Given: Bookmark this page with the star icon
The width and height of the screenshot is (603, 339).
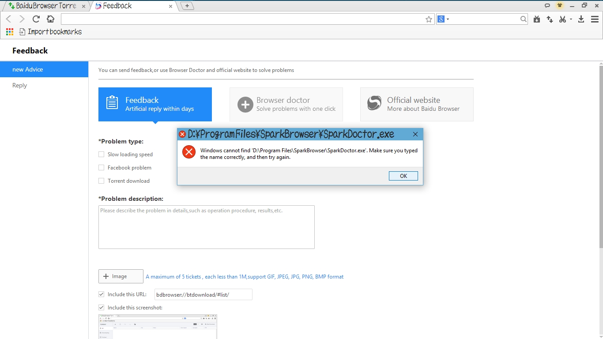Looking at the screenshot, I should [429, 19].
